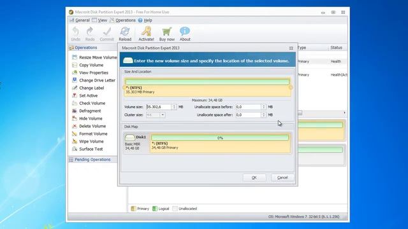Click the Primary legend swatch

click(133, 209)
